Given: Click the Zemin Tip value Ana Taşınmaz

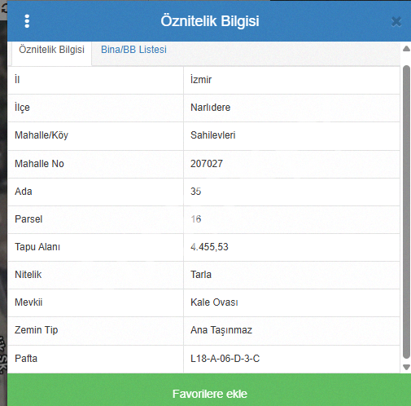Looking at the screenshot, I should pos(221,330).
